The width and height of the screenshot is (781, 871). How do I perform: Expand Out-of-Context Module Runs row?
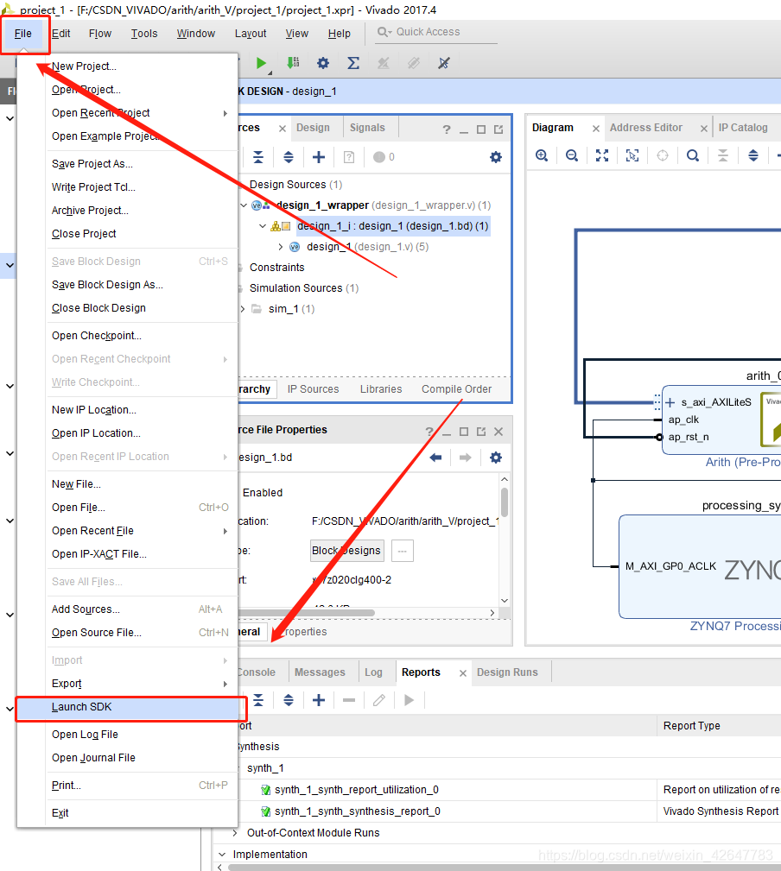click(235, 833)
